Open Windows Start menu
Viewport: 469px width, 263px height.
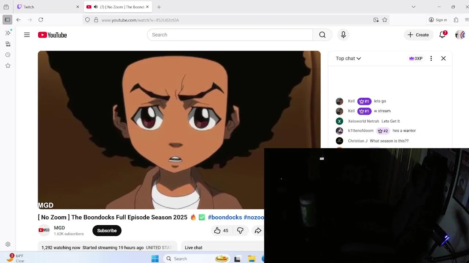155,259
